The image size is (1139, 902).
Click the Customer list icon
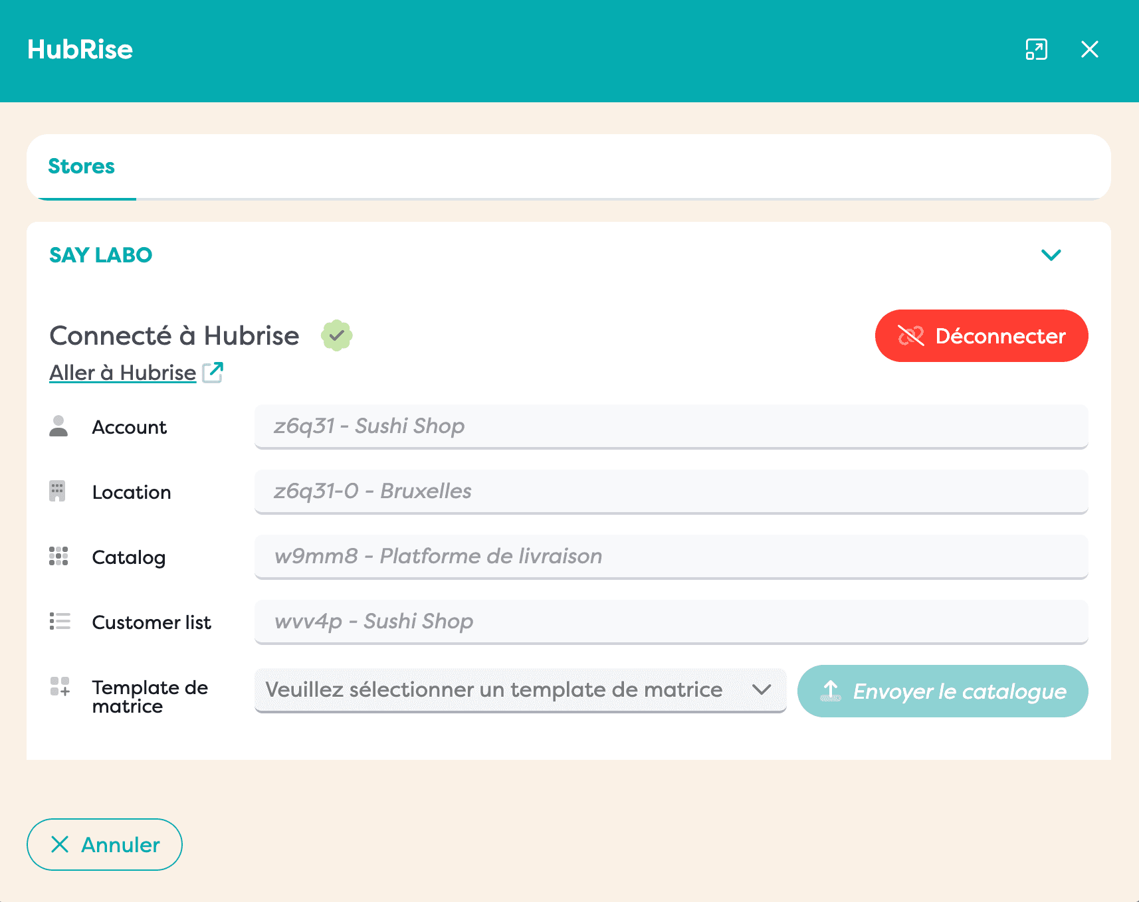pyautogui.click(x=59, y=622)
